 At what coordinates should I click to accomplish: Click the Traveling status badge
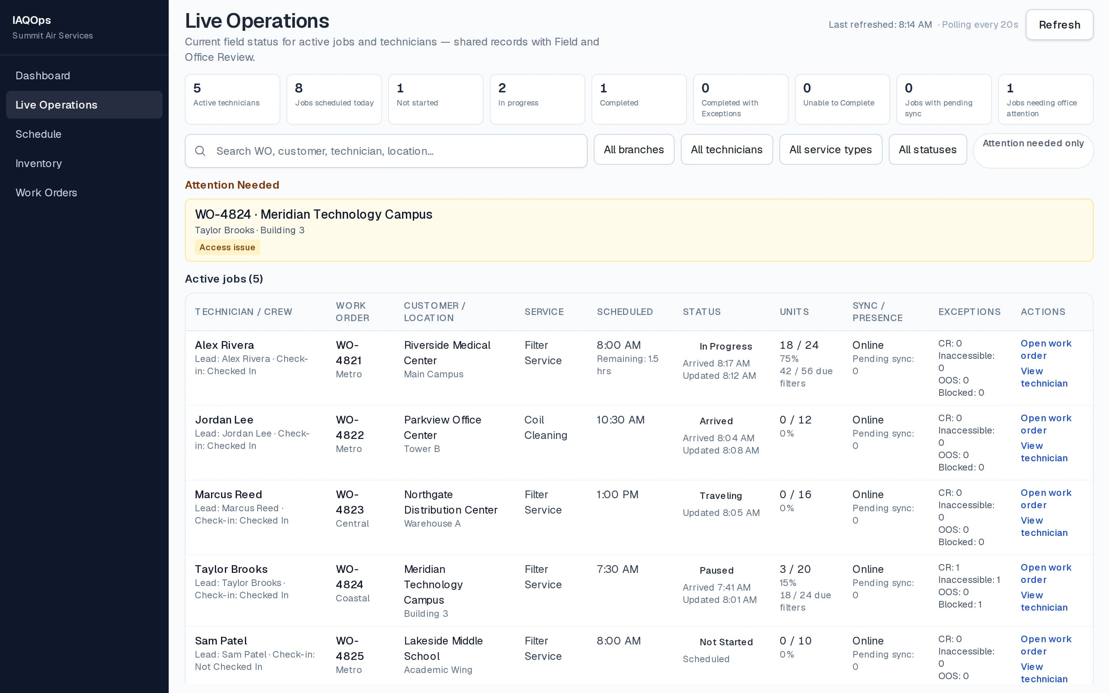point(720,496)
